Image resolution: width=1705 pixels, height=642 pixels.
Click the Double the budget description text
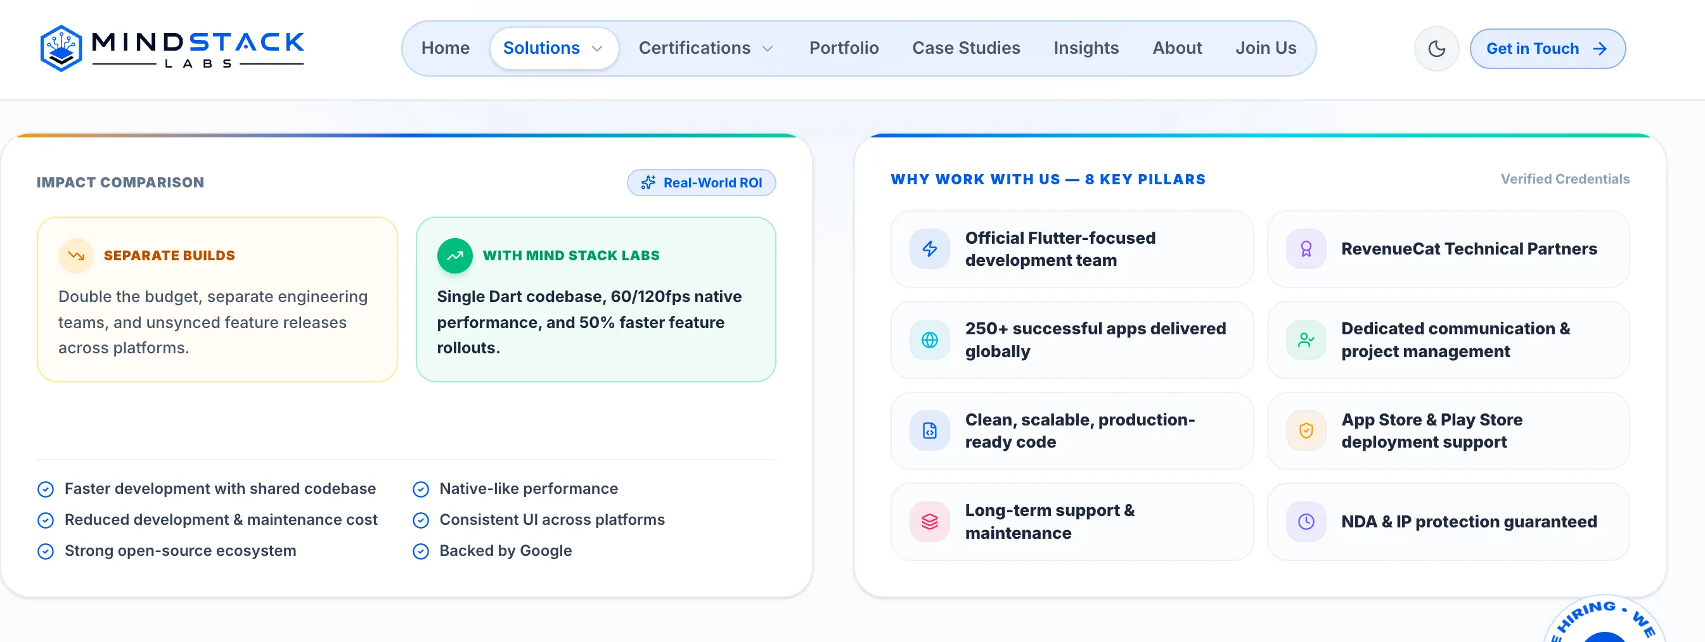coord(213,322)
